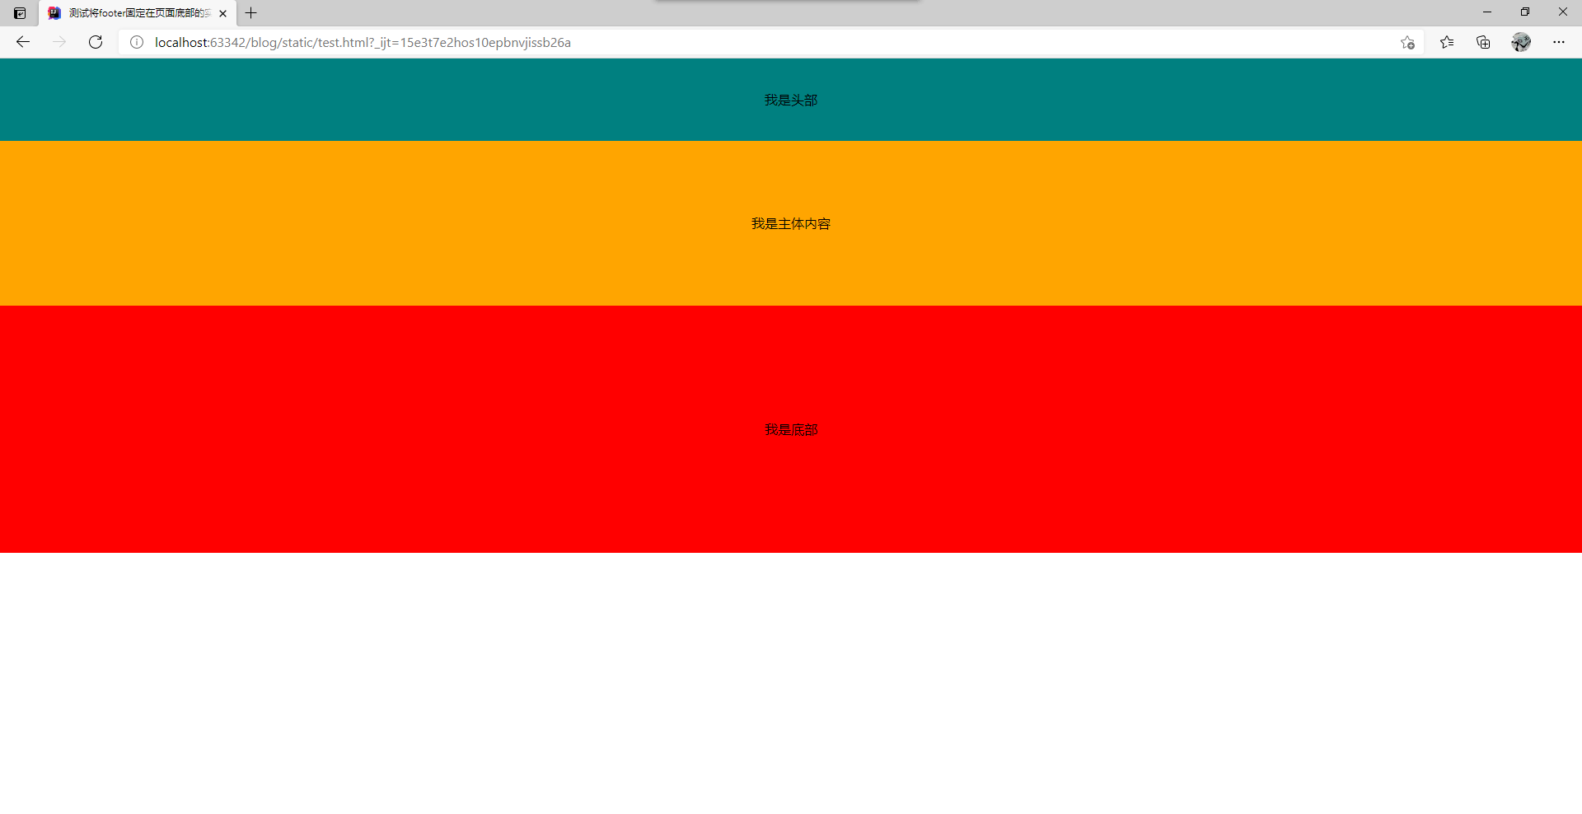Click the header text 我是头部
This screenshot has width=1582, height=814.
[791, 100]
